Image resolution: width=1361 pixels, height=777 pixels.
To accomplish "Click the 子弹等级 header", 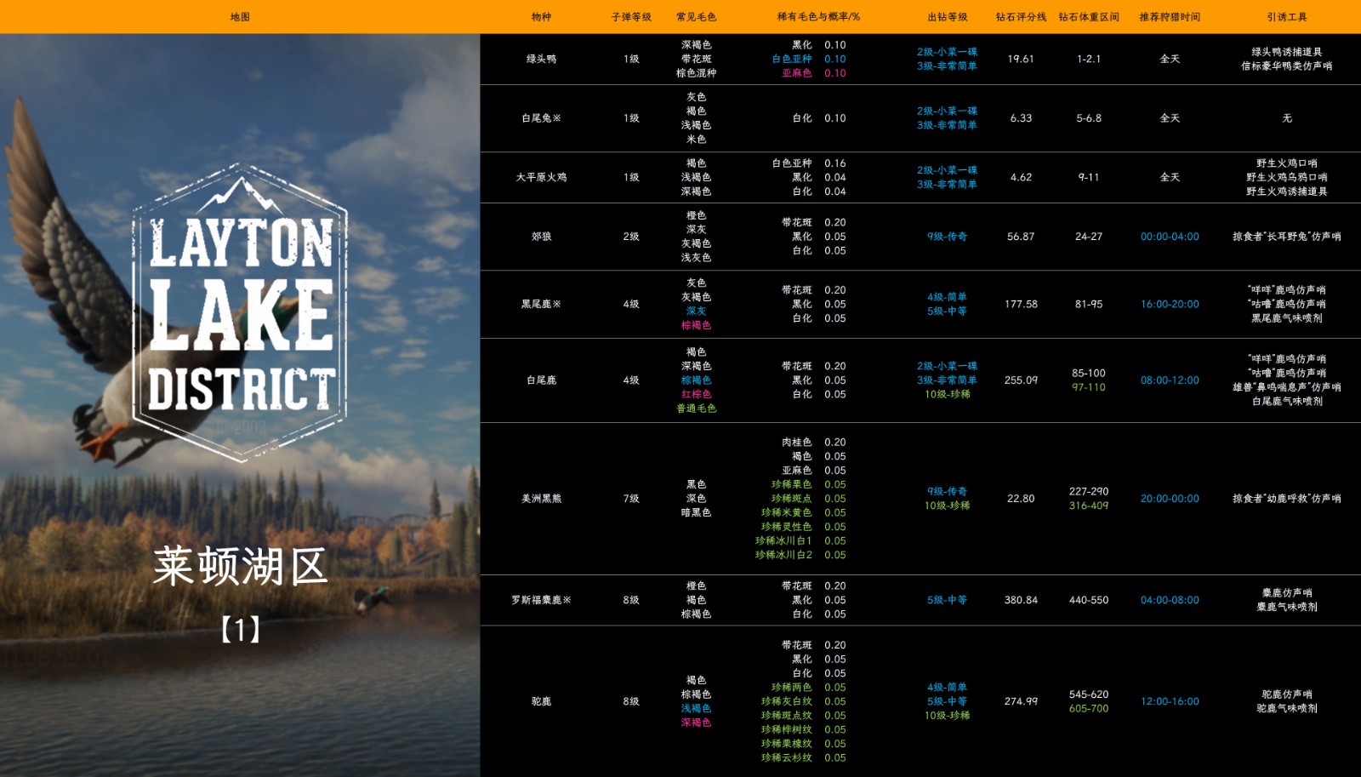I will pyautogui.click(x=631, y=17).
